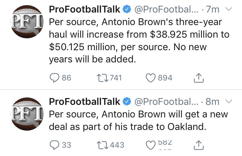242x156 pixels.
Task: Tap the @ProFootbal... handle on first tweet
Action: 166,9
